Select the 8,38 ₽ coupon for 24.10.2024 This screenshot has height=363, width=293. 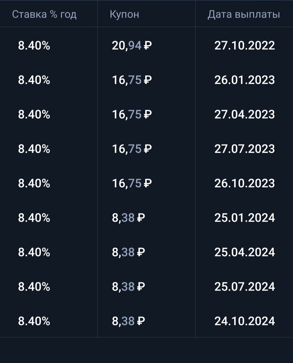(129, 321)
